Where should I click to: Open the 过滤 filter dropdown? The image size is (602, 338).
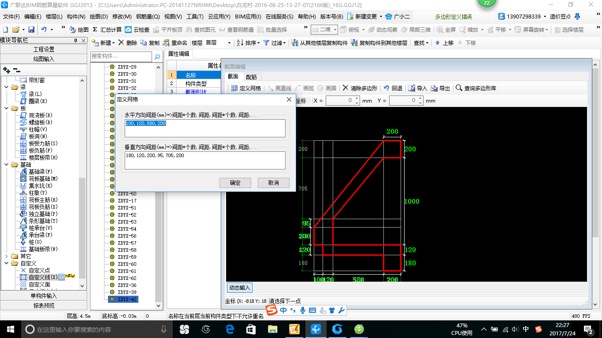[275, 43]
